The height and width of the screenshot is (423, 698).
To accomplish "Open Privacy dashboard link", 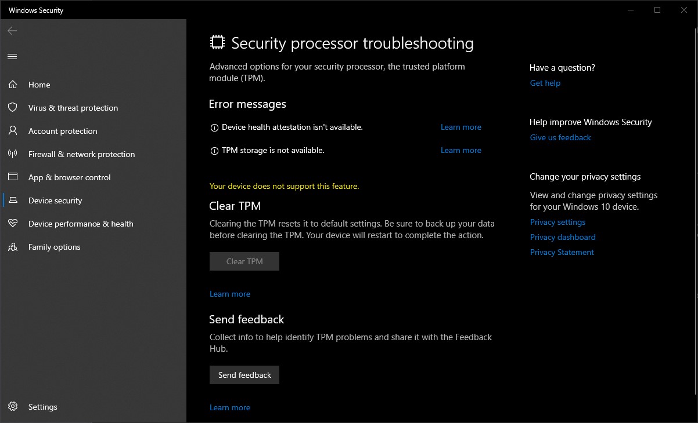I will click(x=563, y=237).
